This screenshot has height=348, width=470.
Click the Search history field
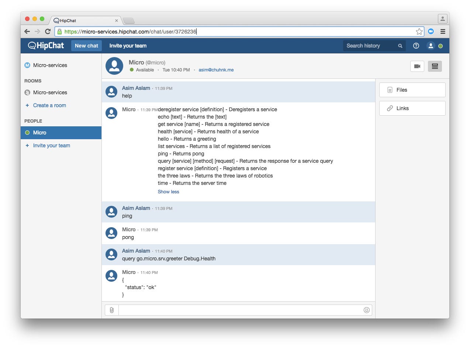tap(374, 46)
